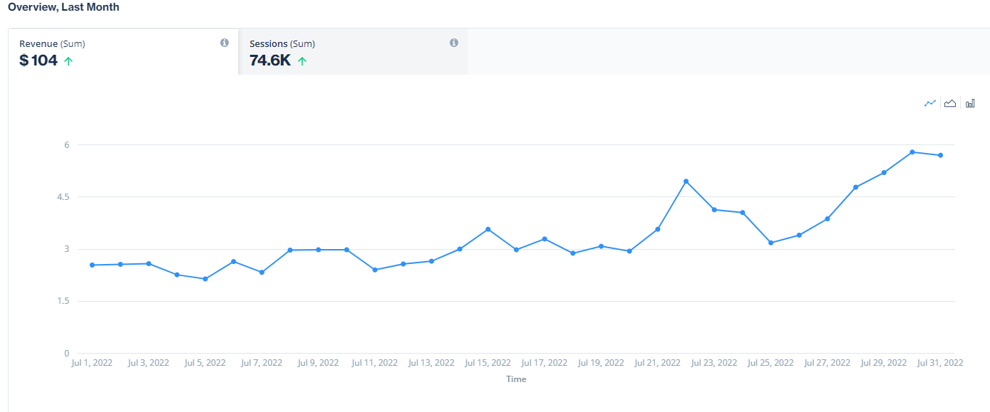Click the Jul 22 peak data point
Screen dimensions: 990x412
tap(686, 181)
